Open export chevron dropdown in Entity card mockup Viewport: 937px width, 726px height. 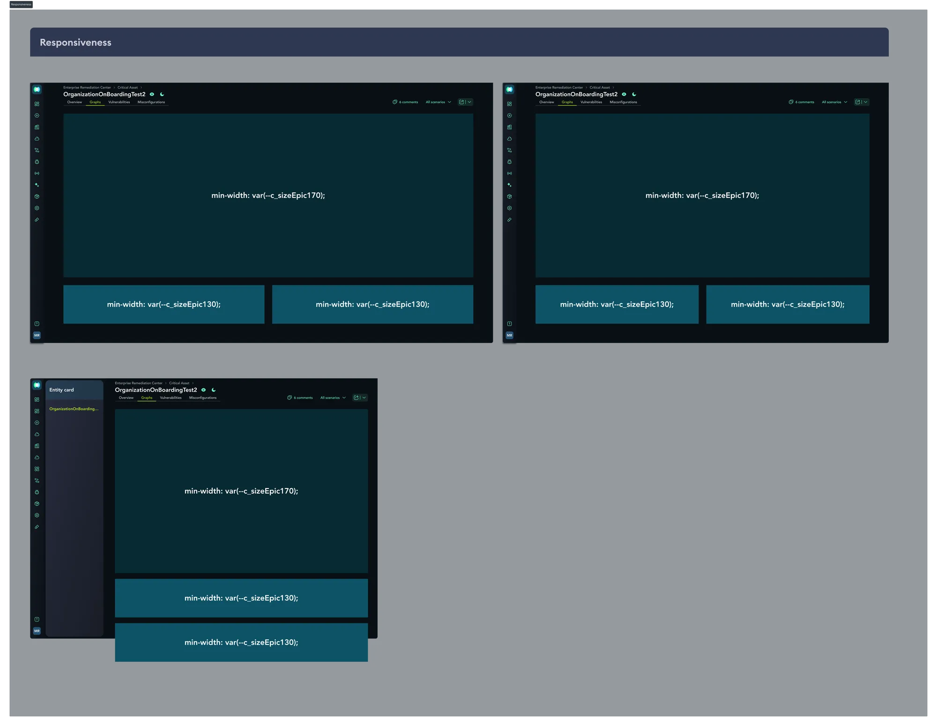[x=364, y=398]
